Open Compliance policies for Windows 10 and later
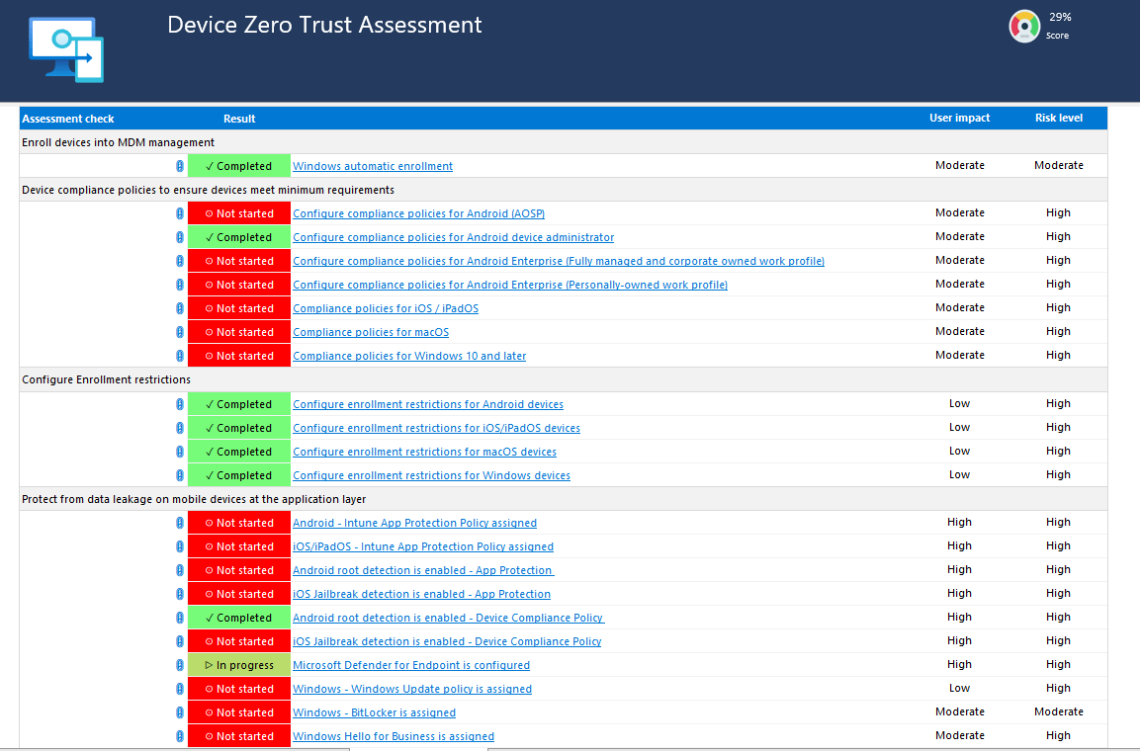This screenshot has height=751, width=1140. 409,356
